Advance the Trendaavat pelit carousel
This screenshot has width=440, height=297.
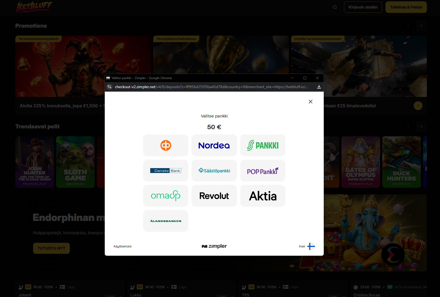pyautogui.click(x=421, y=126)
